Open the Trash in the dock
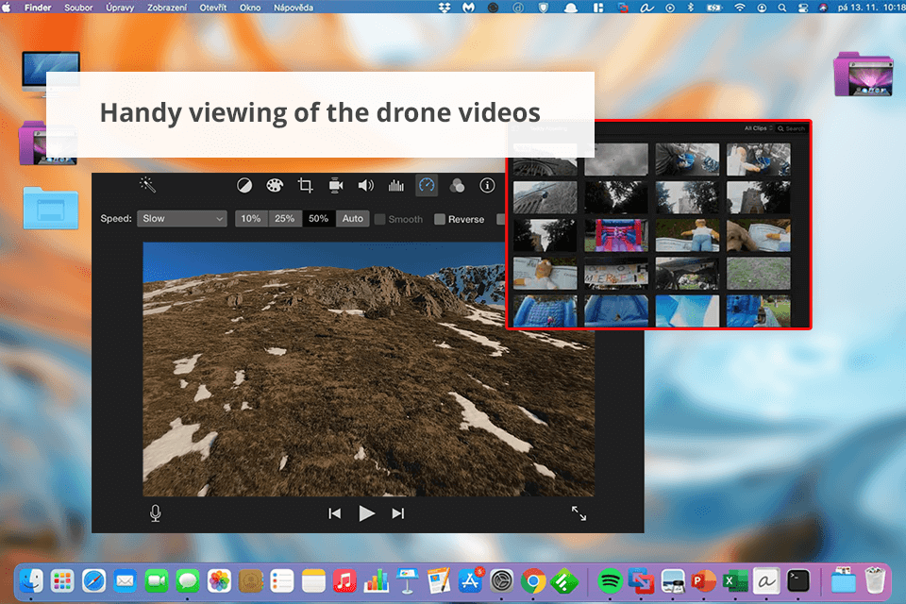Viewport: 906px width, 604px height. click(875, 579)
